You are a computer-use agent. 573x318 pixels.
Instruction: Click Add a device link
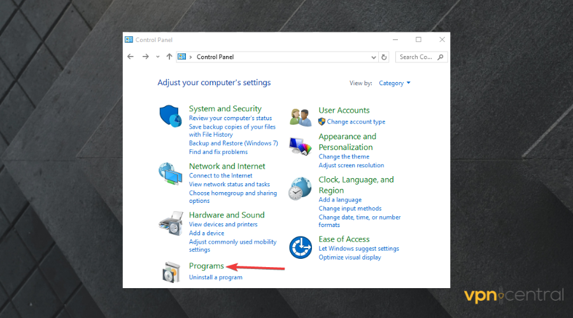(206, 233)
